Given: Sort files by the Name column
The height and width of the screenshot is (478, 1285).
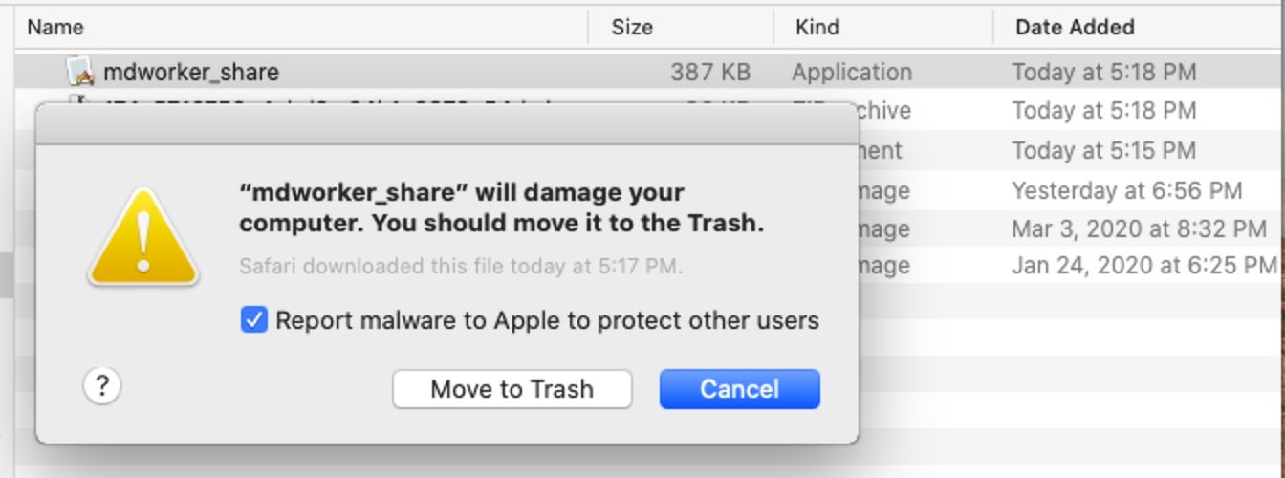Looking at the screenshot, I should pos(55,27).
